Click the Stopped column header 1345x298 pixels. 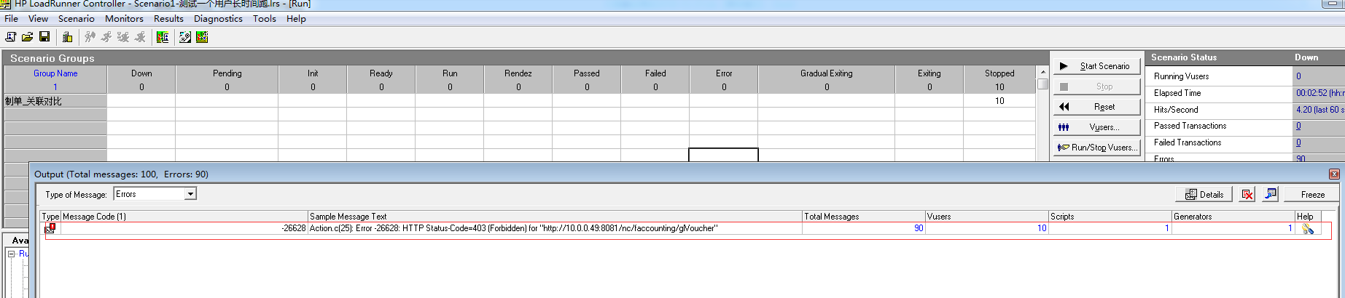(999, 73)
